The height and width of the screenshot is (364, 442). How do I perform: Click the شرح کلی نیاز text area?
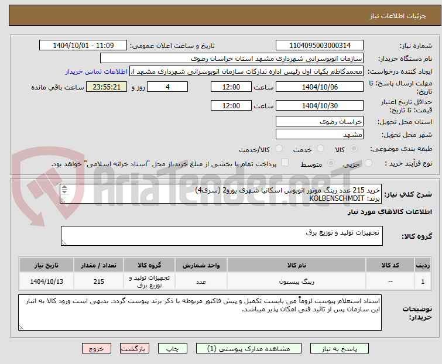click(x=221, y=194)
